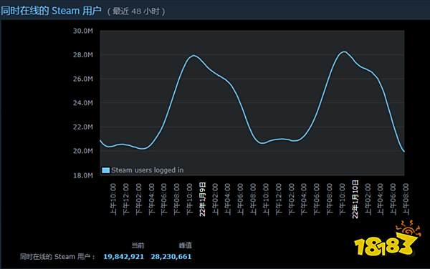Select the 22.0M y-axis label
The image size is (430, 269).
[83, 127]
